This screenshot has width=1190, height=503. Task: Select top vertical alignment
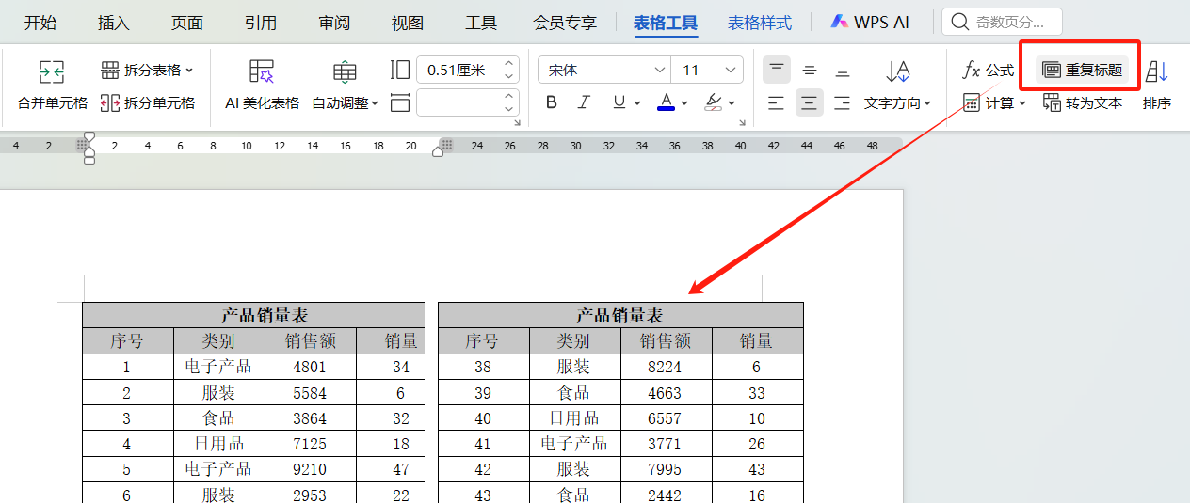(777, 70)
